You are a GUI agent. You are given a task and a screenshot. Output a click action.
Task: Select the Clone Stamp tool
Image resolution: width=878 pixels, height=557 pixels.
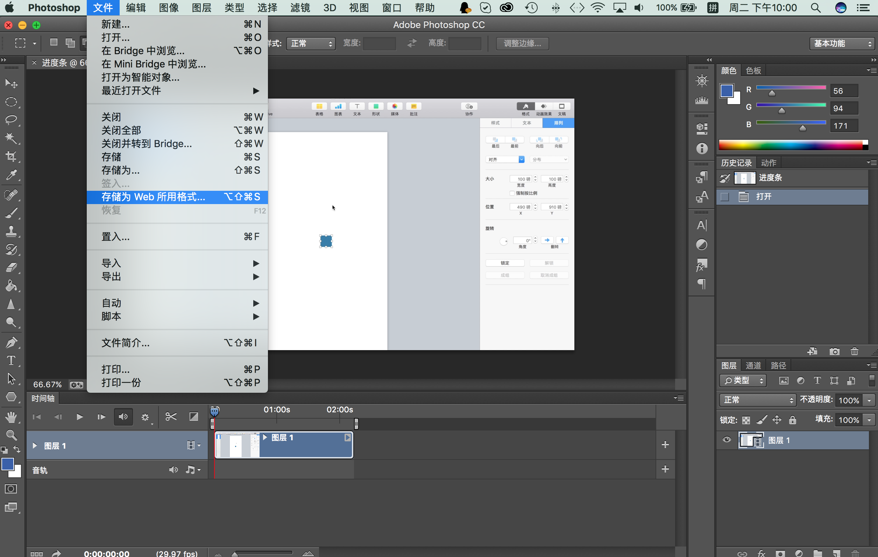[11, 231]
